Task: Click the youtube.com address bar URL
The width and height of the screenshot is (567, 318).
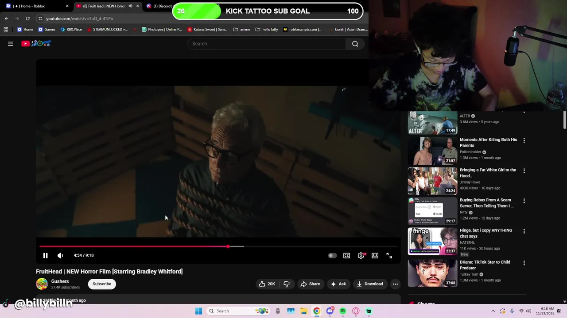Action: point(79,19)
